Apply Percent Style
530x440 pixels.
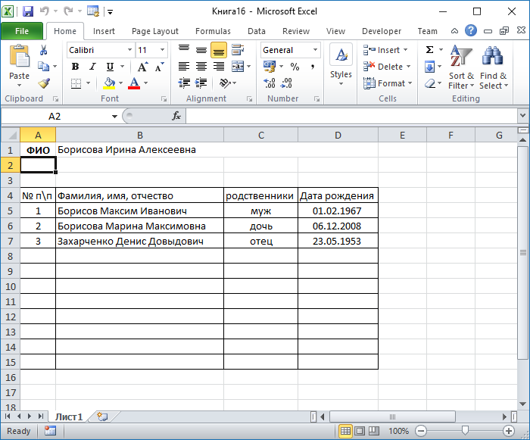coord(295,67)
